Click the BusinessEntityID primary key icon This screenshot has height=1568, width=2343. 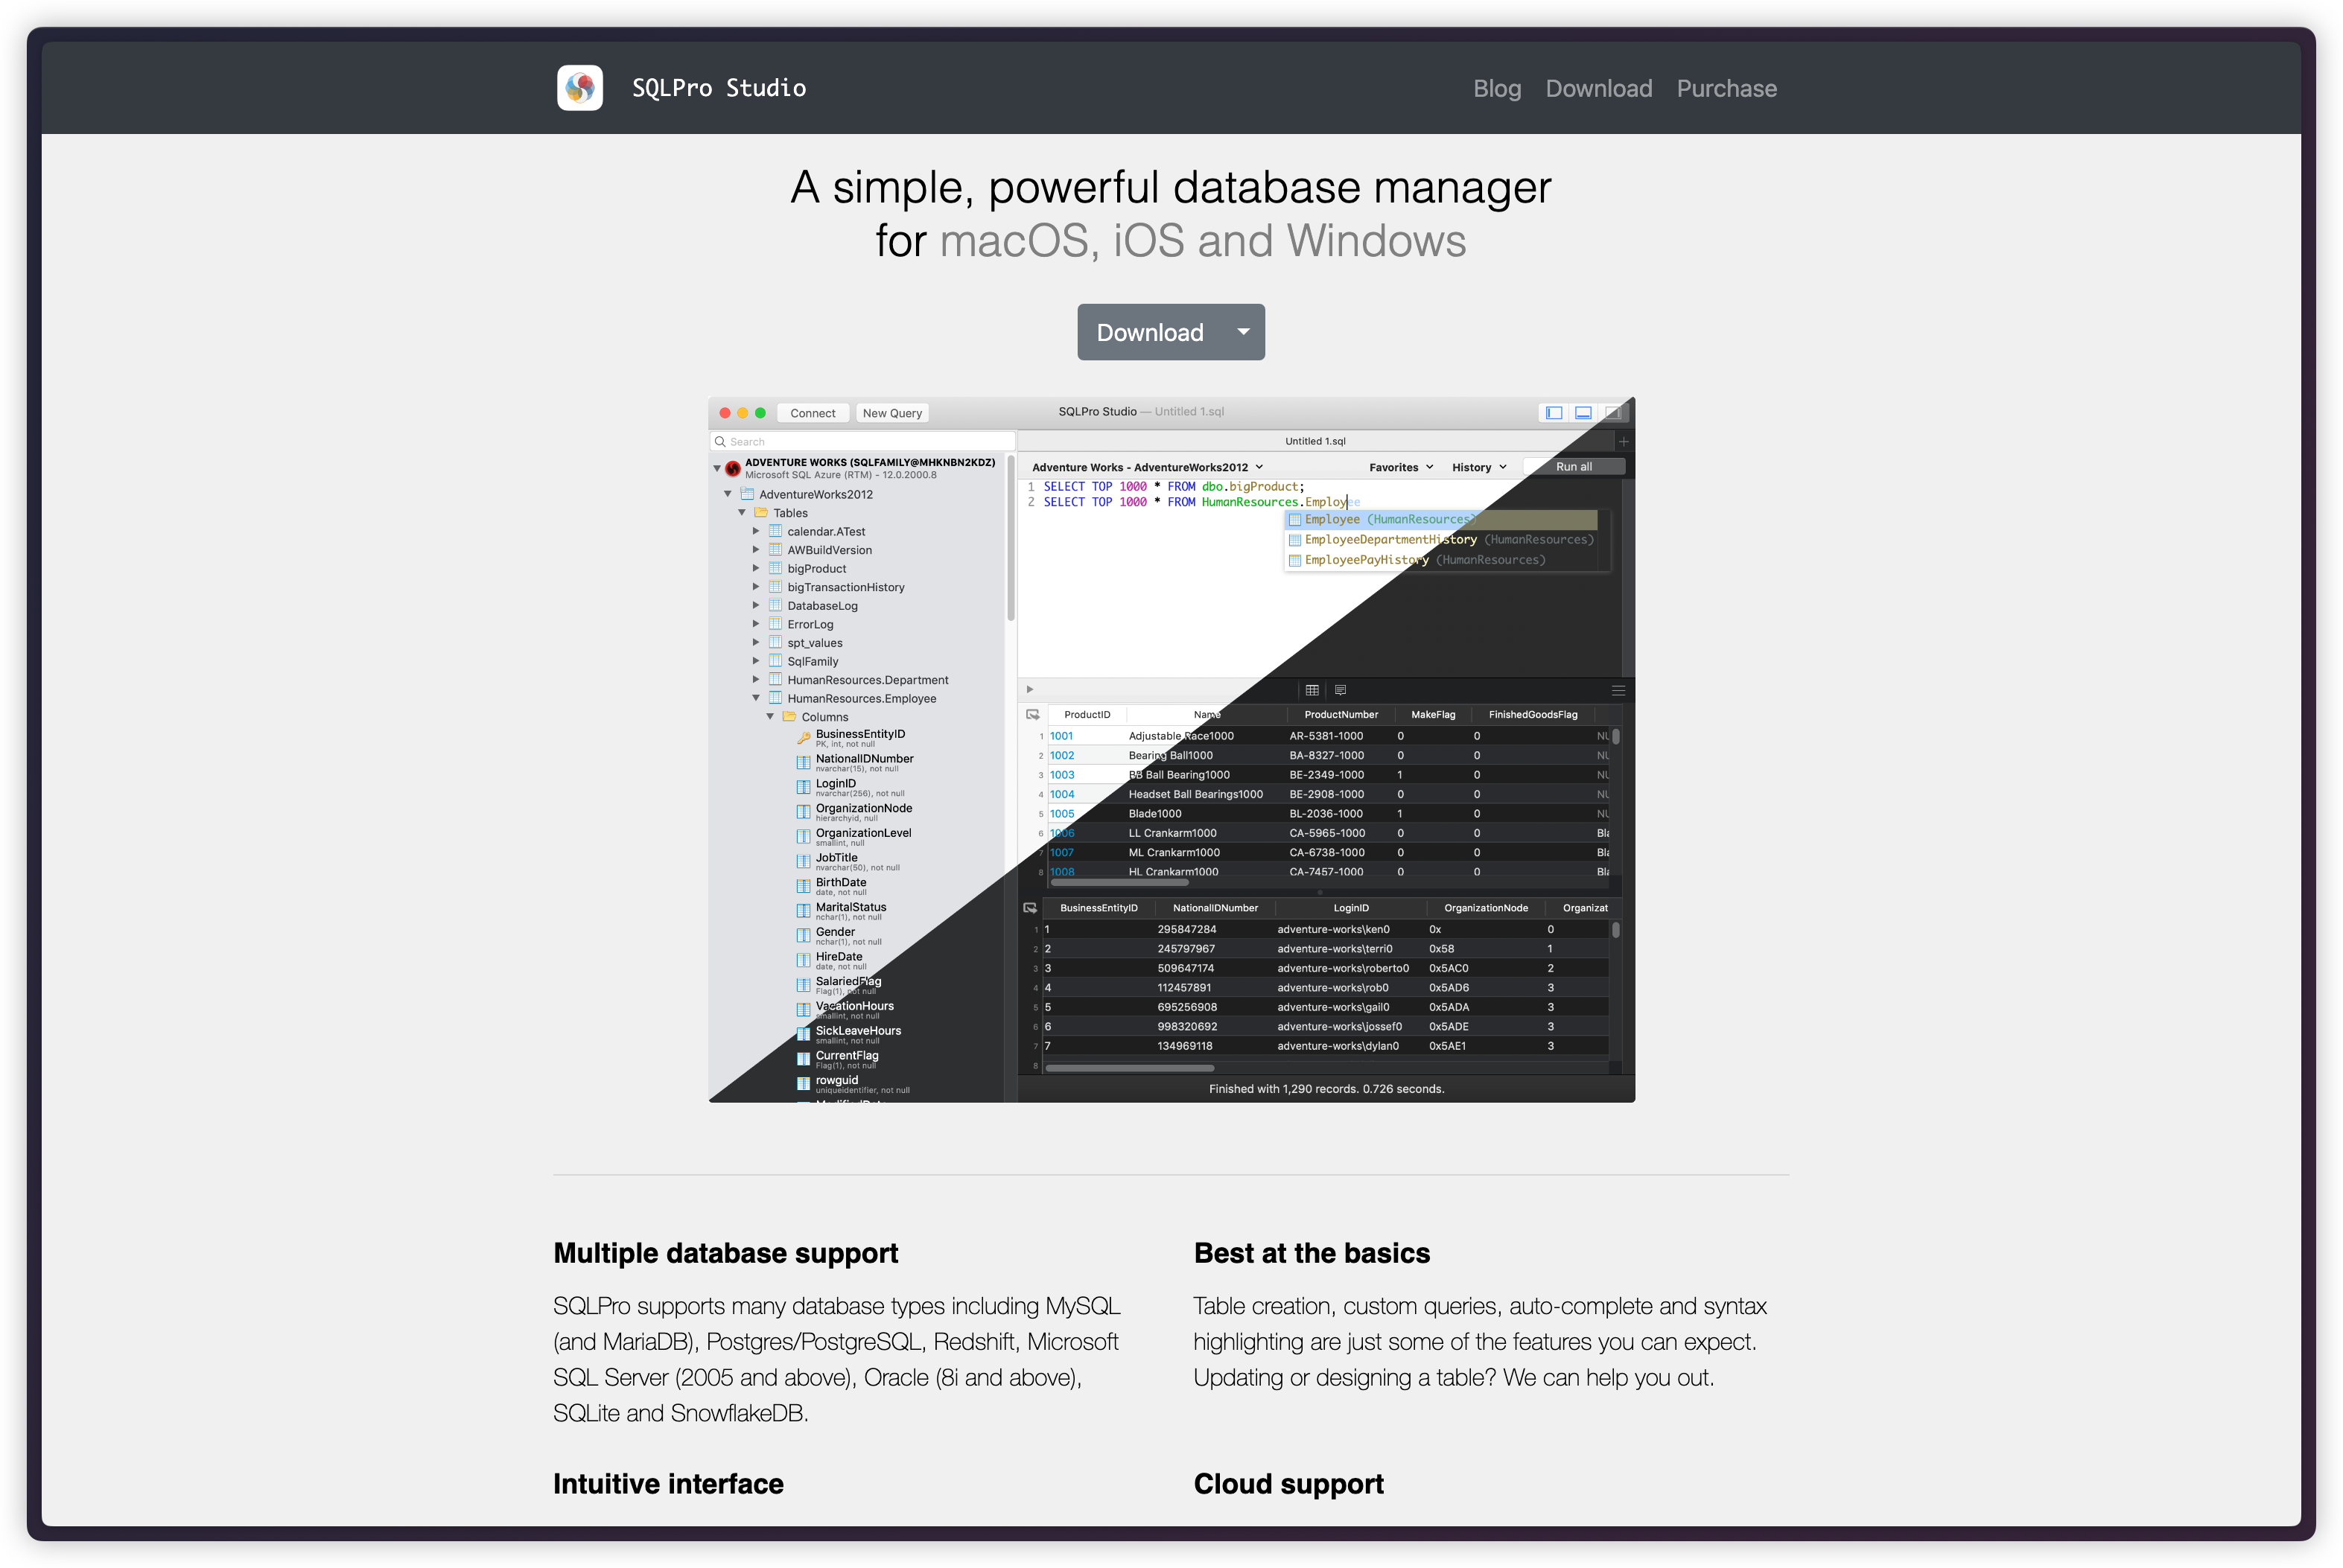coord(803,739)
